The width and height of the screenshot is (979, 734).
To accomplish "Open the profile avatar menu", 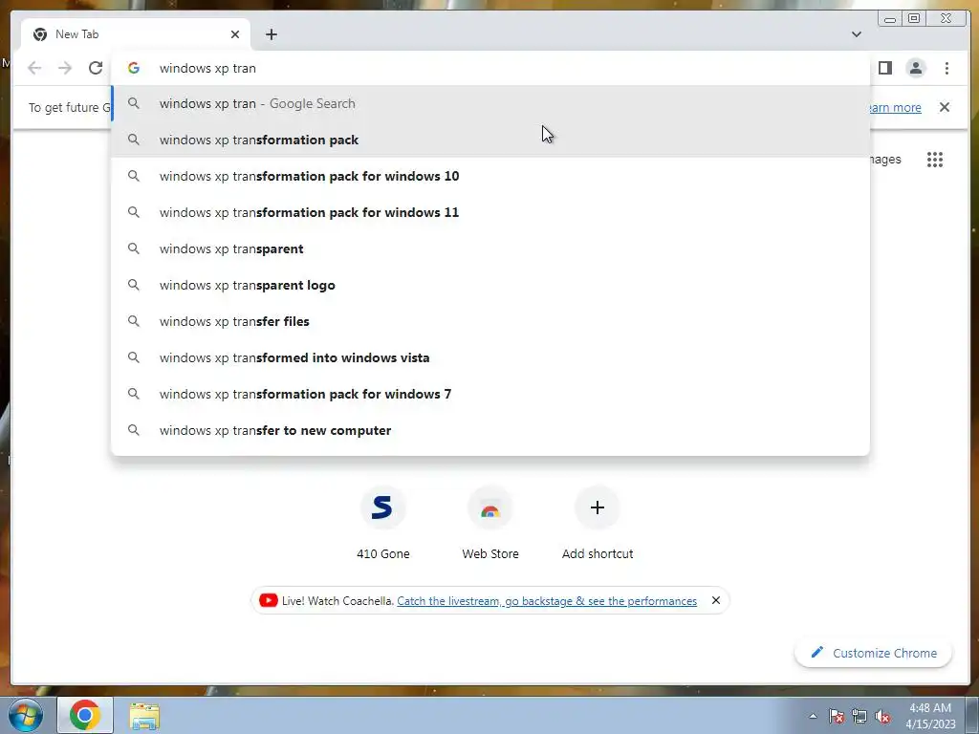I will tap(915, 68).
